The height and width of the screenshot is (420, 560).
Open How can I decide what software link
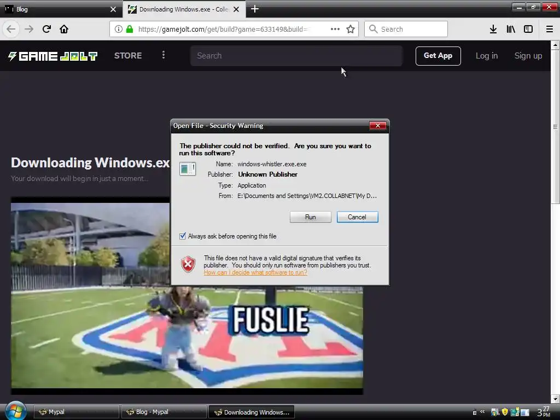(255, 272)
